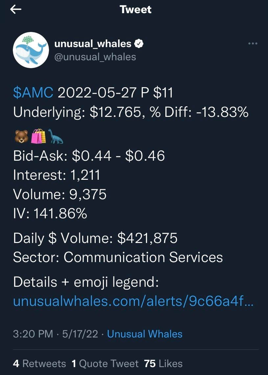
Task: Click the bear emoji in the tweet
Action: pos(21,136)
